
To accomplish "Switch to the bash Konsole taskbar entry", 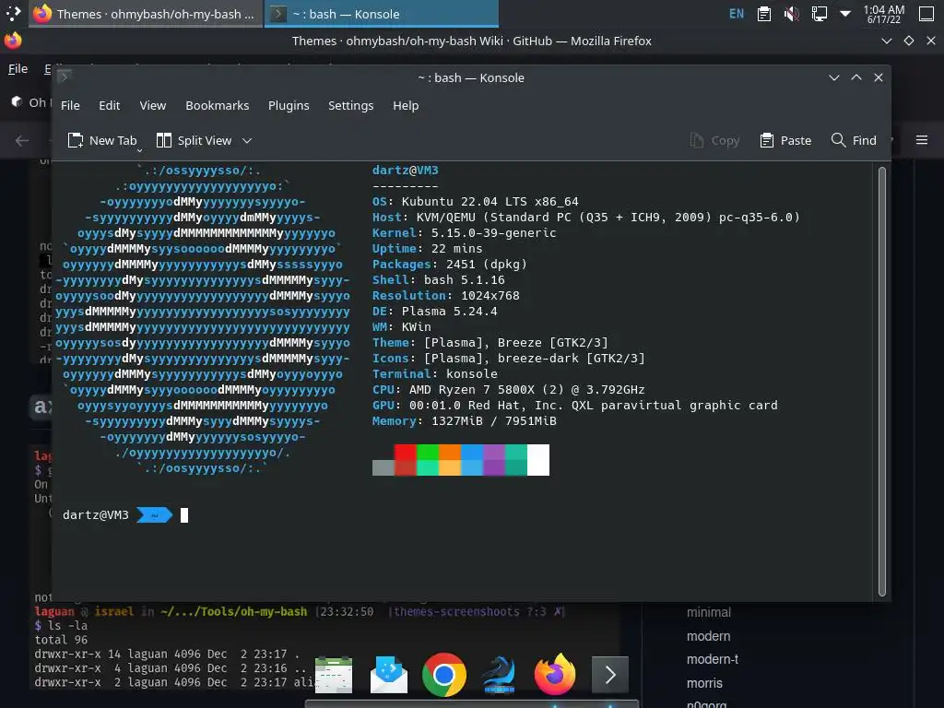I will click(x=382, y=13).
